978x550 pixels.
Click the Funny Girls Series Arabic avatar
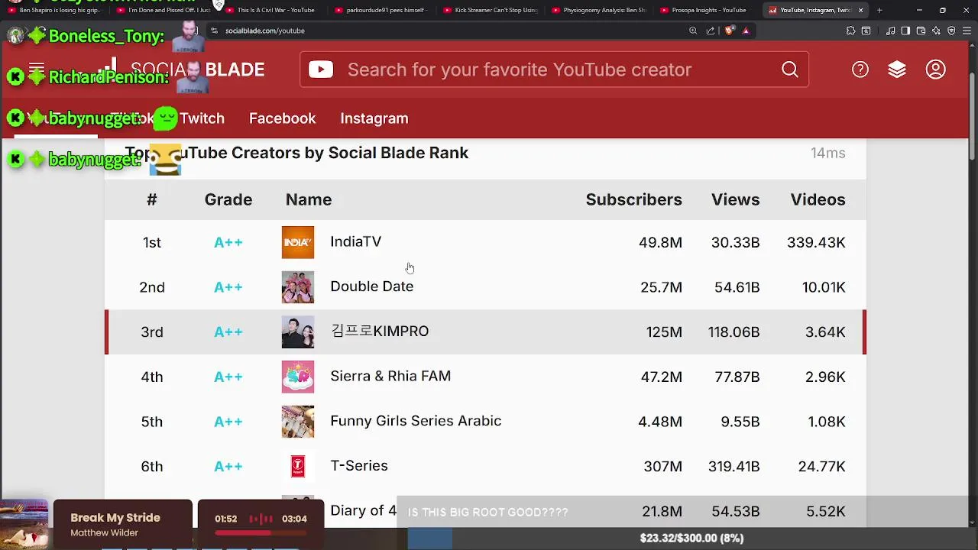click(298, 422)
